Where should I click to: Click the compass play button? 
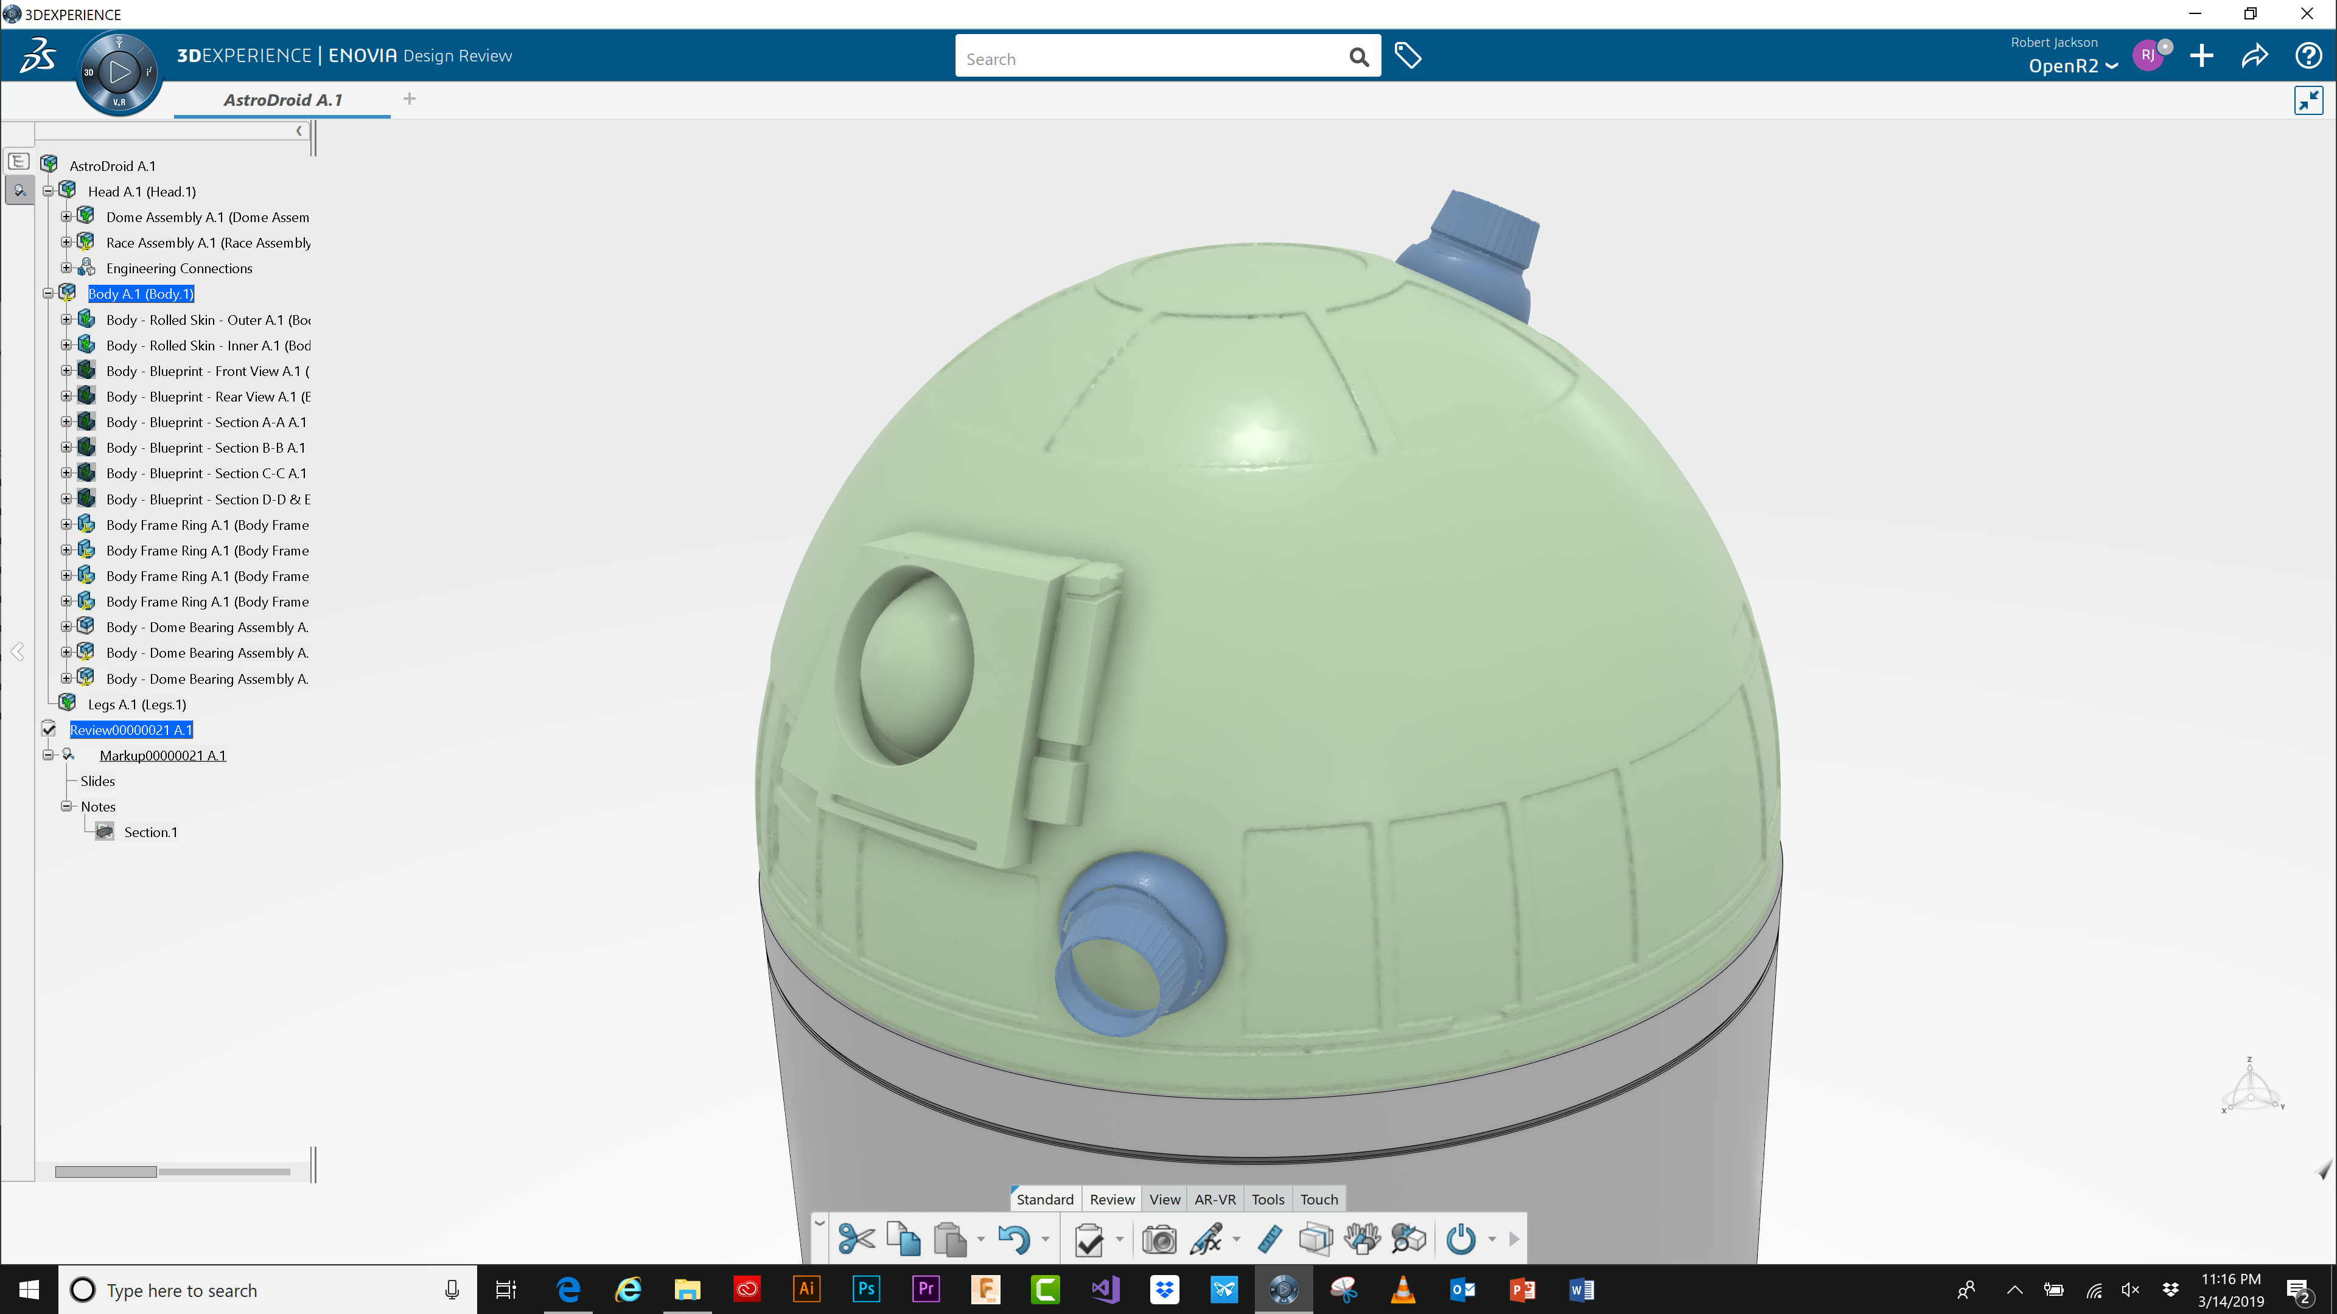tap(119, 72)
